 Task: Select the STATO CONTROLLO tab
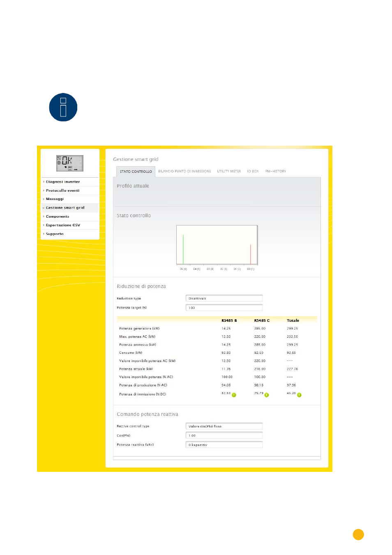click(136, 172)
